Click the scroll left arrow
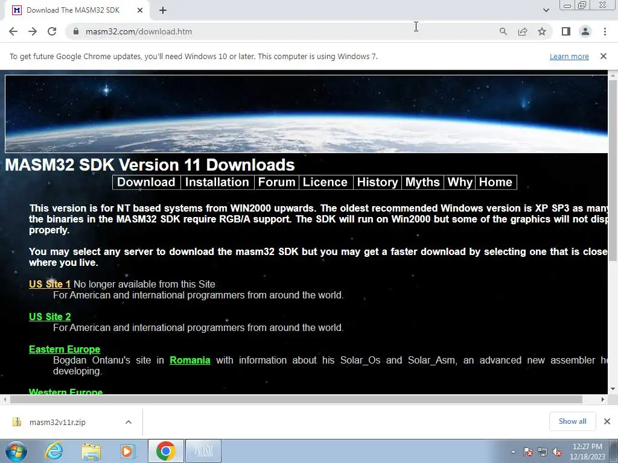Image resolution: width=618 pixels, height=463 pixels. pos(4,399)
